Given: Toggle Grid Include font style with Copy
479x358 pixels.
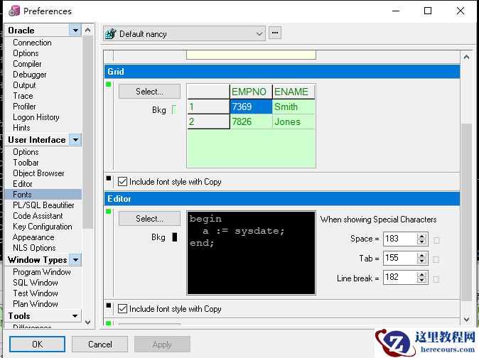Looking at the screenshot, I should (x=122, y=182).
